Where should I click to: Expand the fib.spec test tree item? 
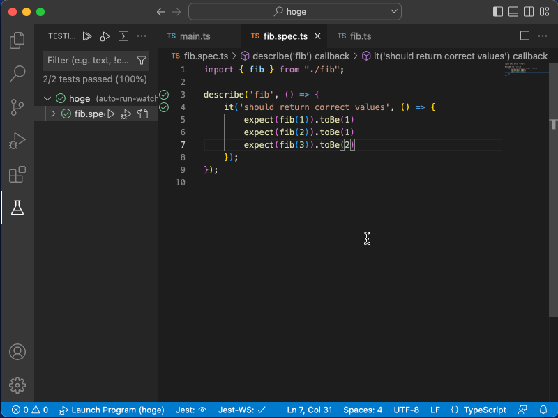pyautogui.click(x=53, y=114)
